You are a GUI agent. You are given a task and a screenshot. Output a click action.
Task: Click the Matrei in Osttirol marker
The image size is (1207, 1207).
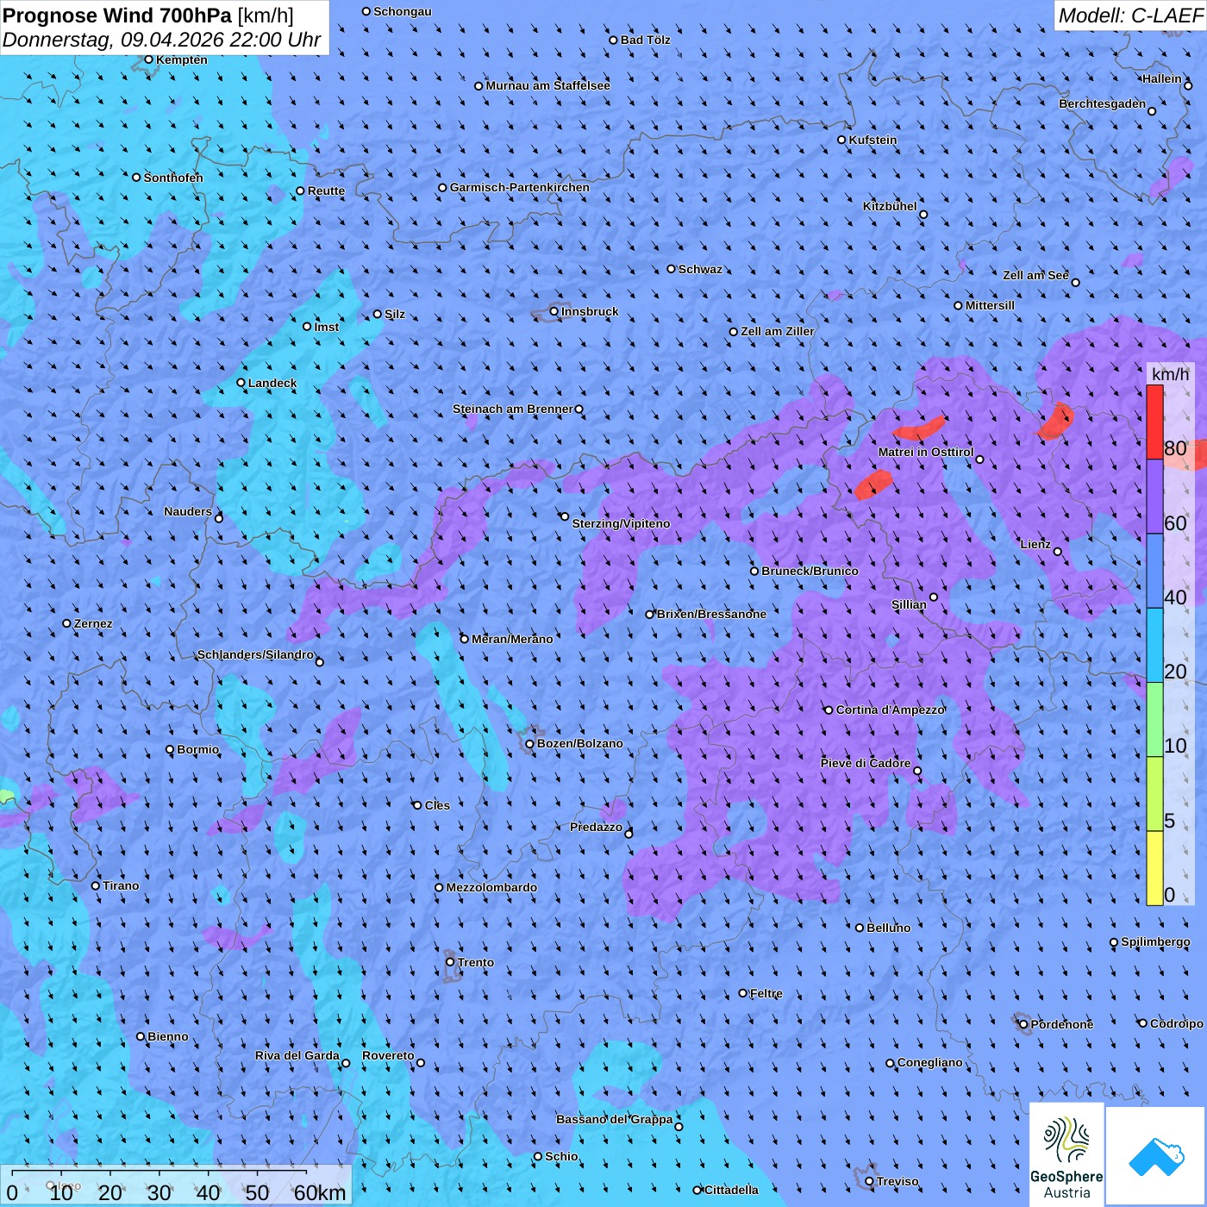(979, 460)
